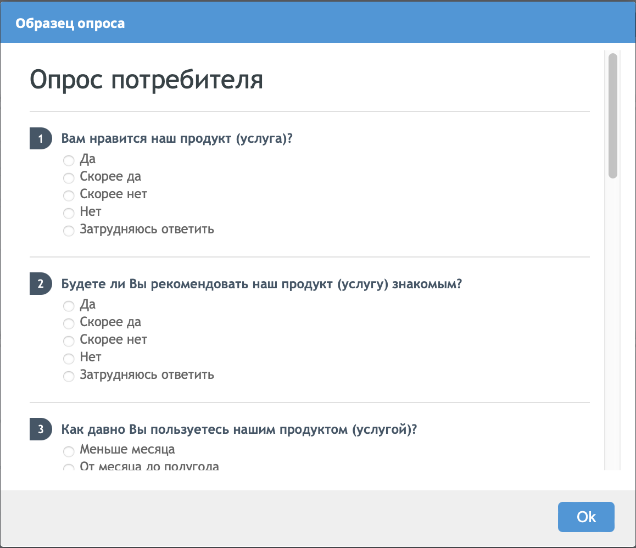Click question text "Вам нравится наш продукт (услуга)?"
The image size is (636, 548).
pyautogui.click(x=176, y=139)
